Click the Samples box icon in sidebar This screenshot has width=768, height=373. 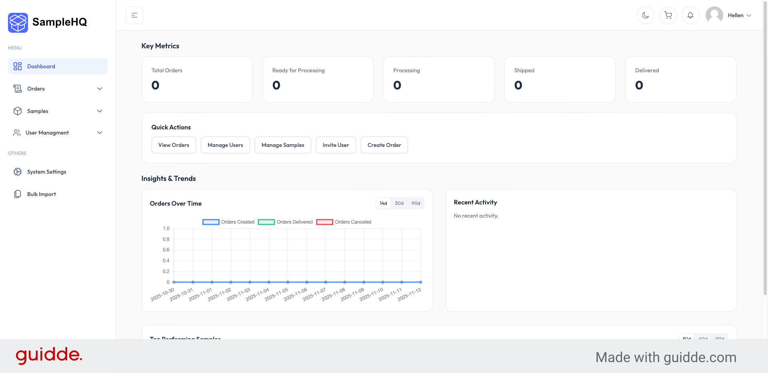(x=18, y=111)
